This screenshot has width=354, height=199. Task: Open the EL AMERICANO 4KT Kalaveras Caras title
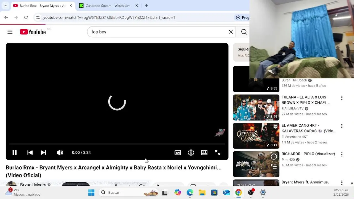(x=309, y=128)
